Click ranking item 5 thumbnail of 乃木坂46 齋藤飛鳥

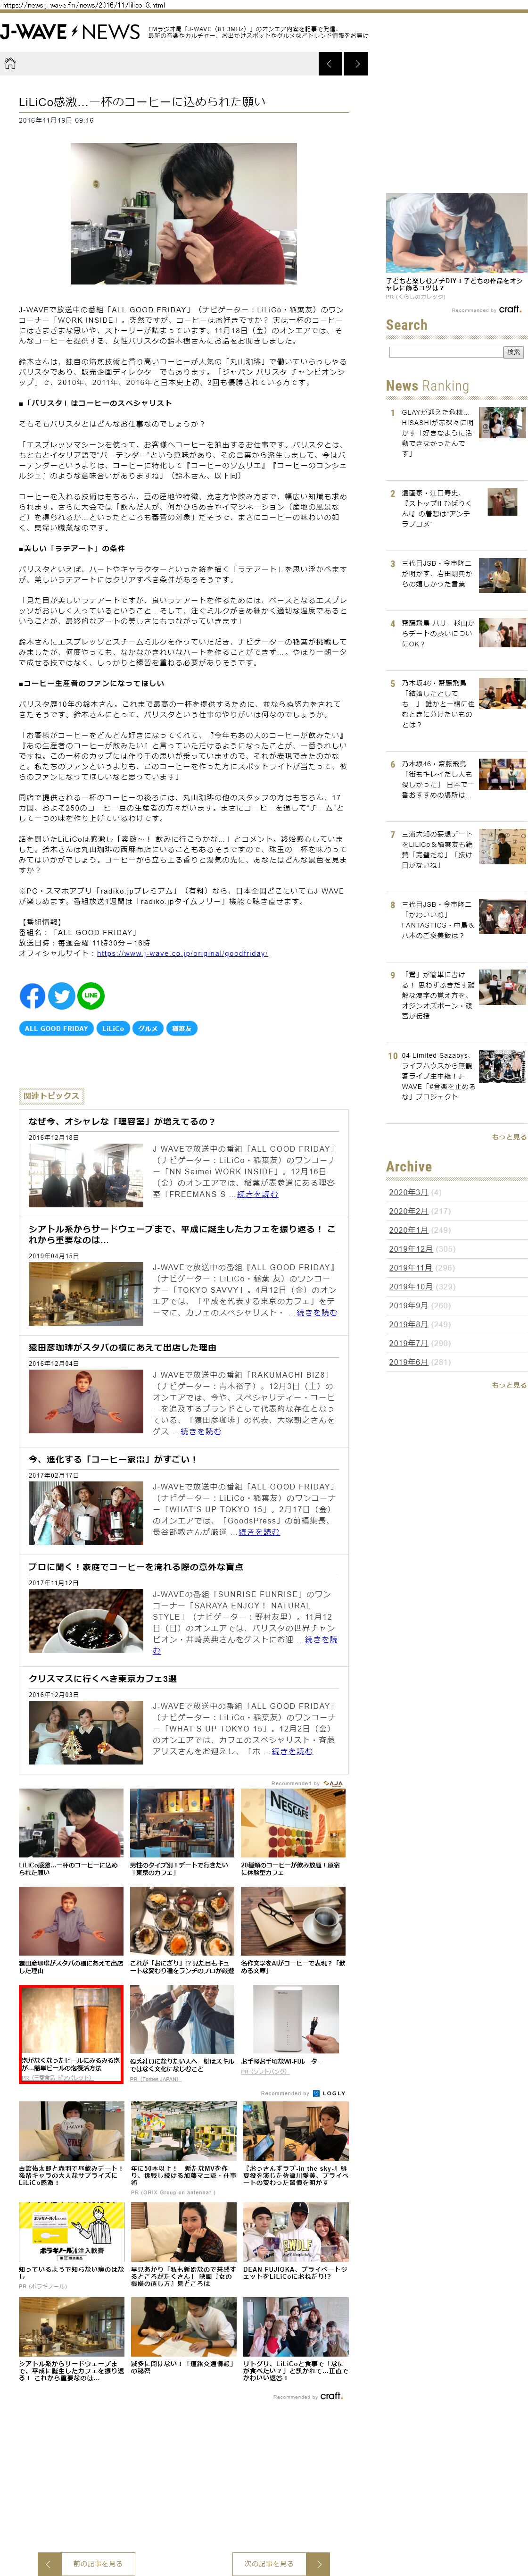coord(502,694)
